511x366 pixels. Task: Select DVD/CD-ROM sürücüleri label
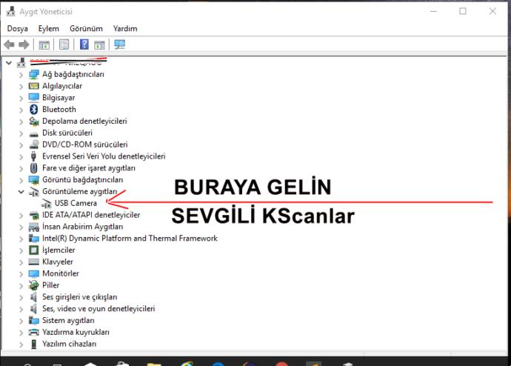84,144
